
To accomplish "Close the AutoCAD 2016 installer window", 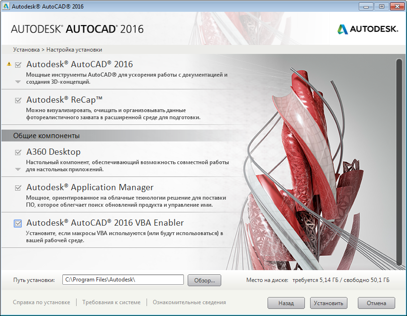I will pos(397,7).
